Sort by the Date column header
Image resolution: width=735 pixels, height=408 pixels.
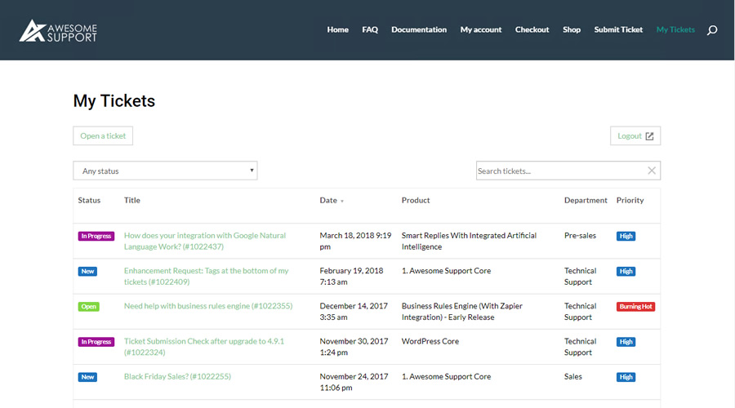328,200
